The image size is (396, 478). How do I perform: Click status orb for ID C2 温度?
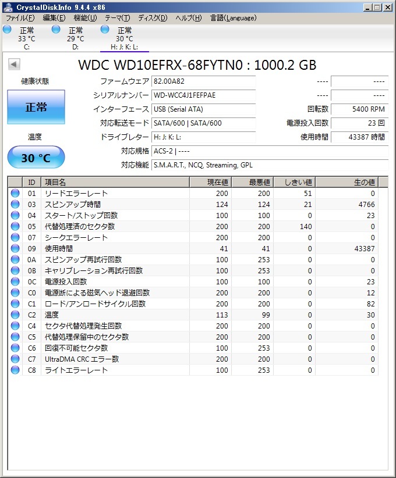pyautogui.click(x=15, y=315)
